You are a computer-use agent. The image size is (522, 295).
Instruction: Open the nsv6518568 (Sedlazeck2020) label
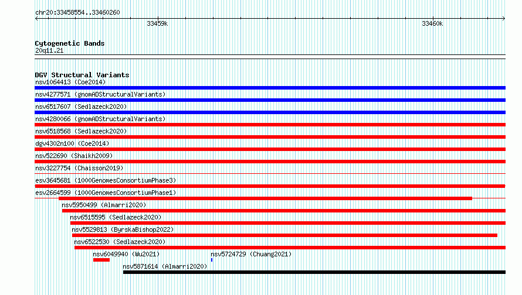point(81,131)
